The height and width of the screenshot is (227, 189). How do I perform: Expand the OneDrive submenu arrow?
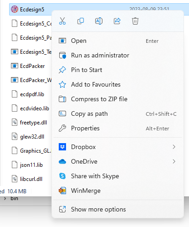click(174, 161)
